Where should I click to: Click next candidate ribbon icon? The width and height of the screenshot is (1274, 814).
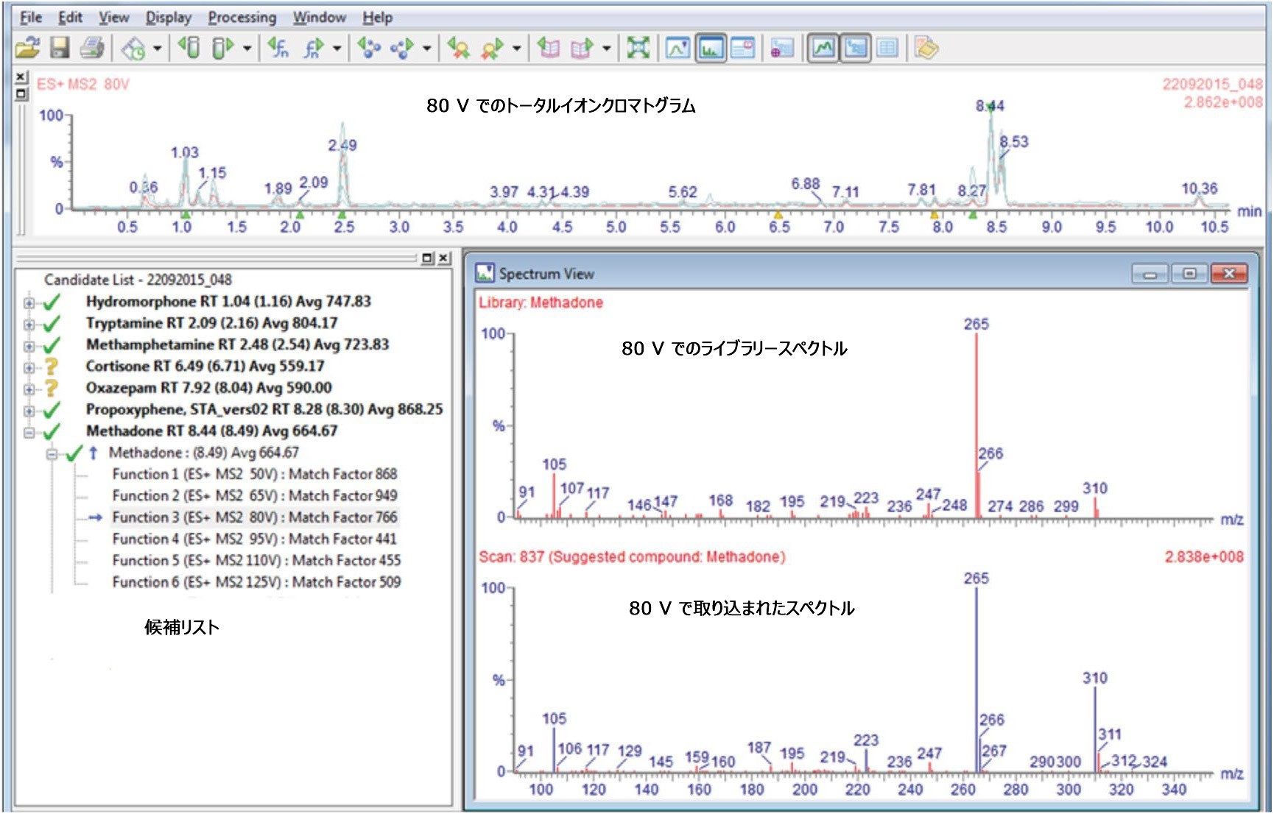coord(491,49)
